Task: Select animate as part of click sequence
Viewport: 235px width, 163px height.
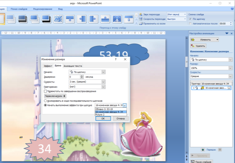Action: 45,101
